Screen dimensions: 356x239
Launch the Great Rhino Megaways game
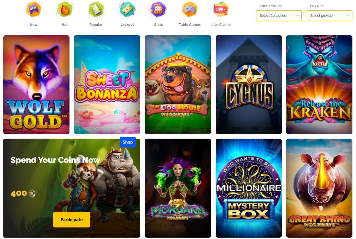[319, 188]
